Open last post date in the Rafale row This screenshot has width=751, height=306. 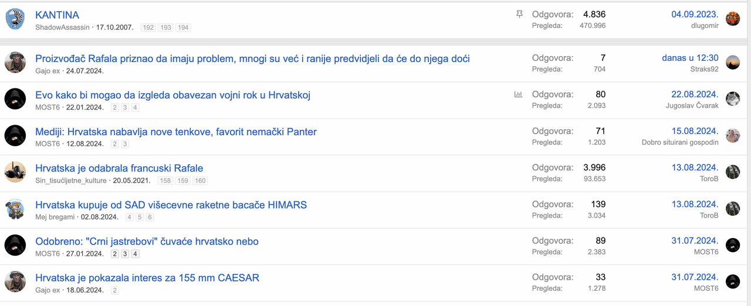tap(695, 168)
